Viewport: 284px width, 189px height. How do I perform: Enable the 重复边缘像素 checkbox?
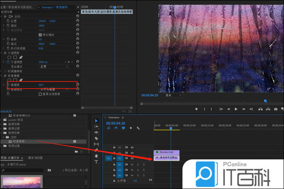tap(40, 94)
